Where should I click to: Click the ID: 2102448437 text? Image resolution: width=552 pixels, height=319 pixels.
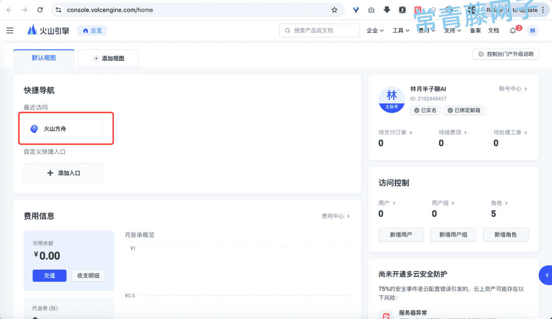[428, 99]
